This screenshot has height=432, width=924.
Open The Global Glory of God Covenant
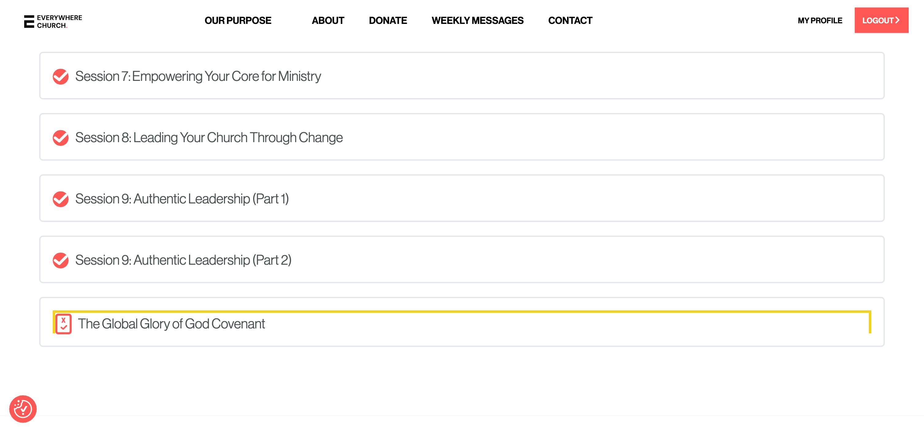pyautogui.click(x=172, y=324)
